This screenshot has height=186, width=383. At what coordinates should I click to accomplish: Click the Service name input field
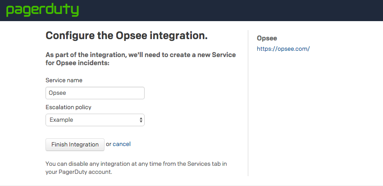point(95,93)
